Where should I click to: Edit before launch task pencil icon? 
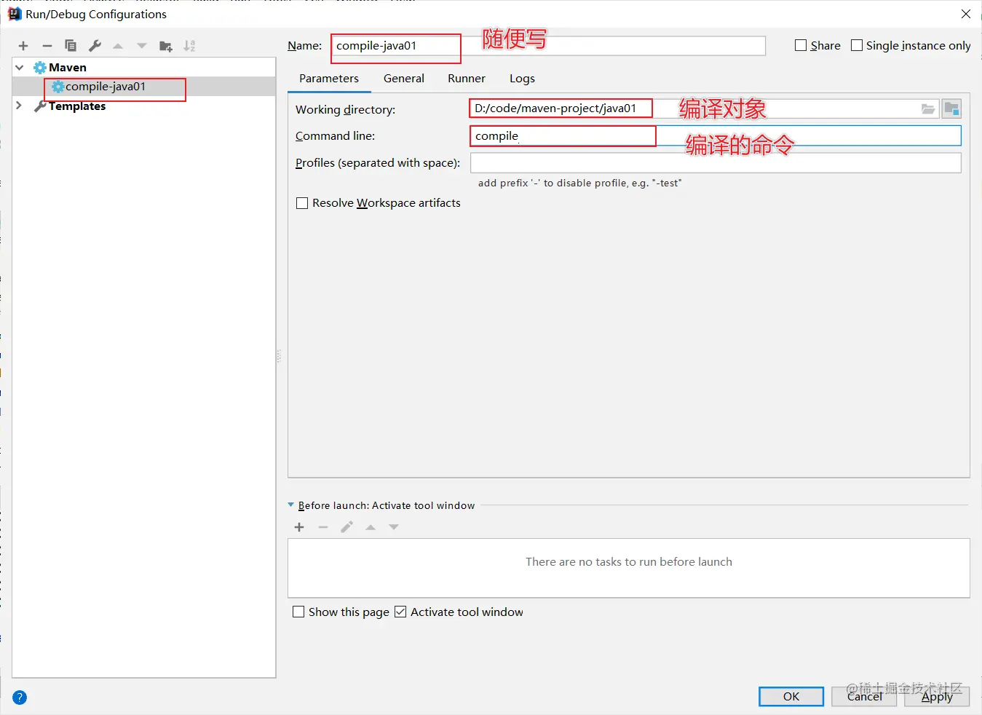click(347, 527)
